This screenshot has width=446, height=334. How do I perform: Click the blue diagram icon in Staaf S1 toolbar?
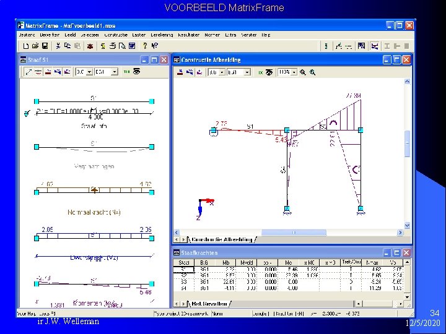(58, 72)
